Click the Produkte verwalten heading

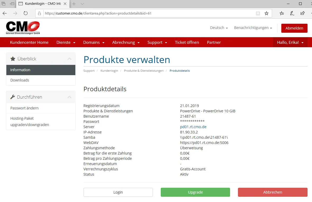coord(127,60)
